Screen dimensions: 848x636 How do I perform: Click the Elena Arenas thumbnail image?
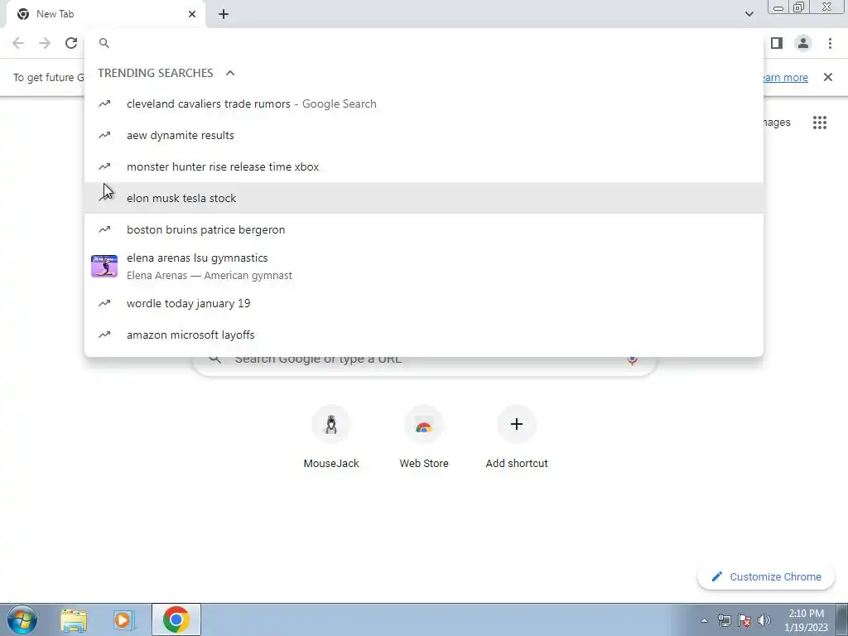pyautogui.click(x=104, y=266)
